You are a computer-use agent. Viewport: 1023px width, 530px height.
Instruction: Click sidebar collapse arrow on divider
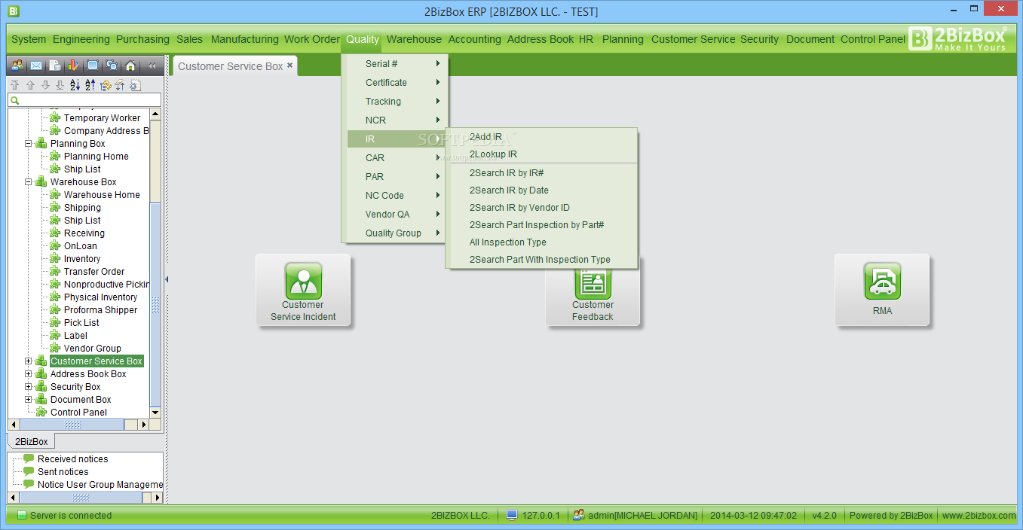click(167, 279)
